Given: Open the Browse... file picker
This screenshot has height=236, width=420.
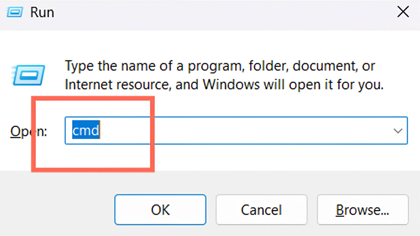Looking at the screenshot, I should [363, 209].
